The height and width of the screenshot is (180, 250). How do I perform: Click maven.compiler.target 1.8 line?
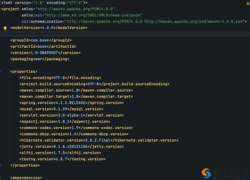(x=76, y=96)
